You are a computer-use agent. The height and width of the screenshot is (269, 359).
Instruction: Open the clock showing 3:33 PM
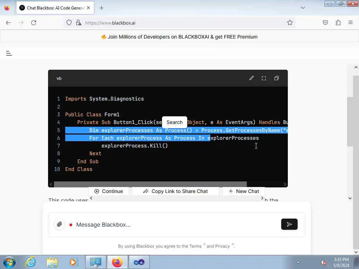(x=341, y=262)
